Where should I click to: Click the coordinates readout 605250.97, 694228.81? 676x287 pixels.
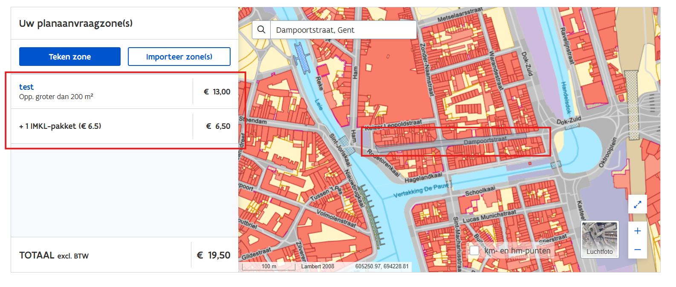pos(382,267)
